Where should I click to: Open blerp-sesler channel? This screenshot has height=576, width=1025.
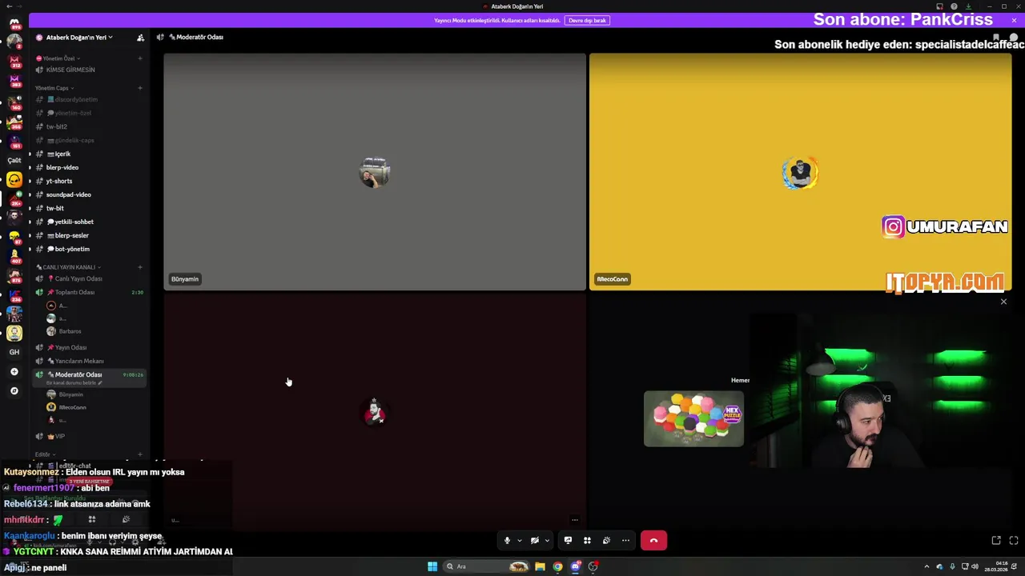click(x=89, y=235)
